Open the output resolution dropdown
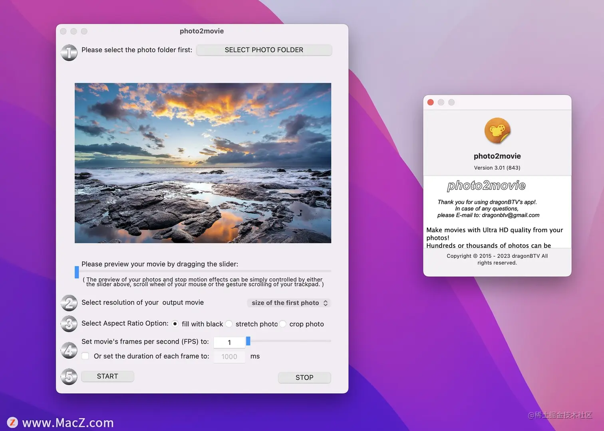 click(x=289, y=303)
